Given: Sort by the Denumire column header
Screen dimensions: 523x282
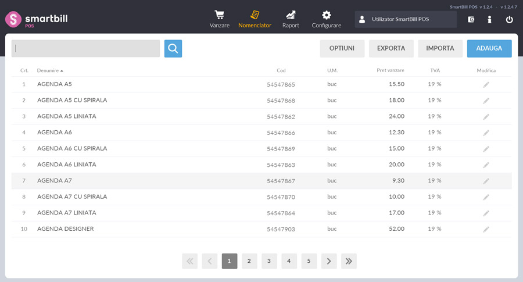Looking at the screenshot, I should (x=49, y=70).
